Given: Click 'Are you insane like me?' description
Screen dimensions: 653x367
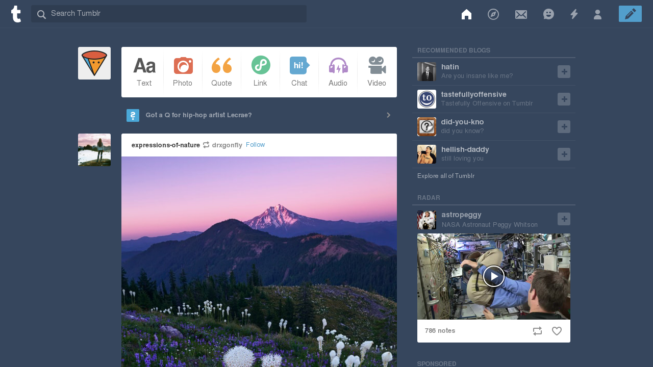Looking at the screenshot, I should point(477,76).
